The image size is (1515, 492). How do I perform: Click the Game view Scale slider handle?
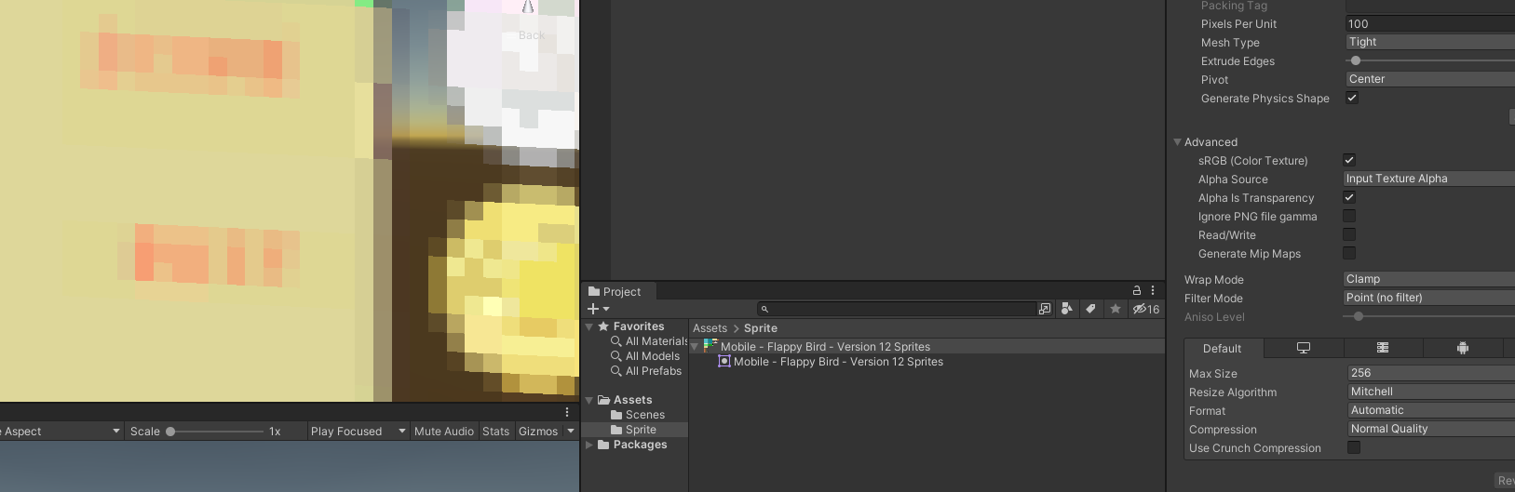coord(170,432)
